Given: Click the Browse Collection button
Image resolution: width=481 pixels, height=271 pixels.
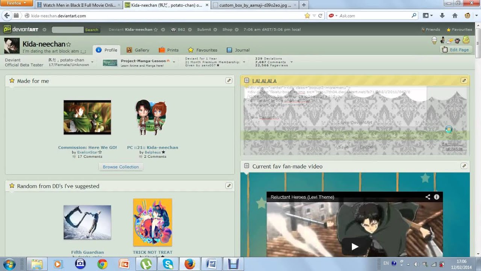Looking at the screenshot, I should click(121, 167).
